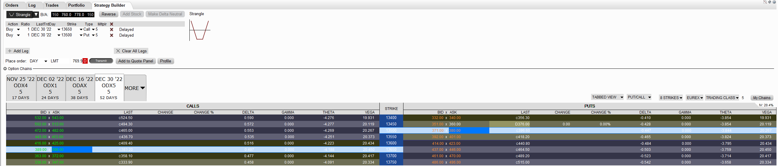Select the DEC 02 '22 ODX1 expiry tab
Viewport: 778px width, 166px height.
tap(50, 88)
